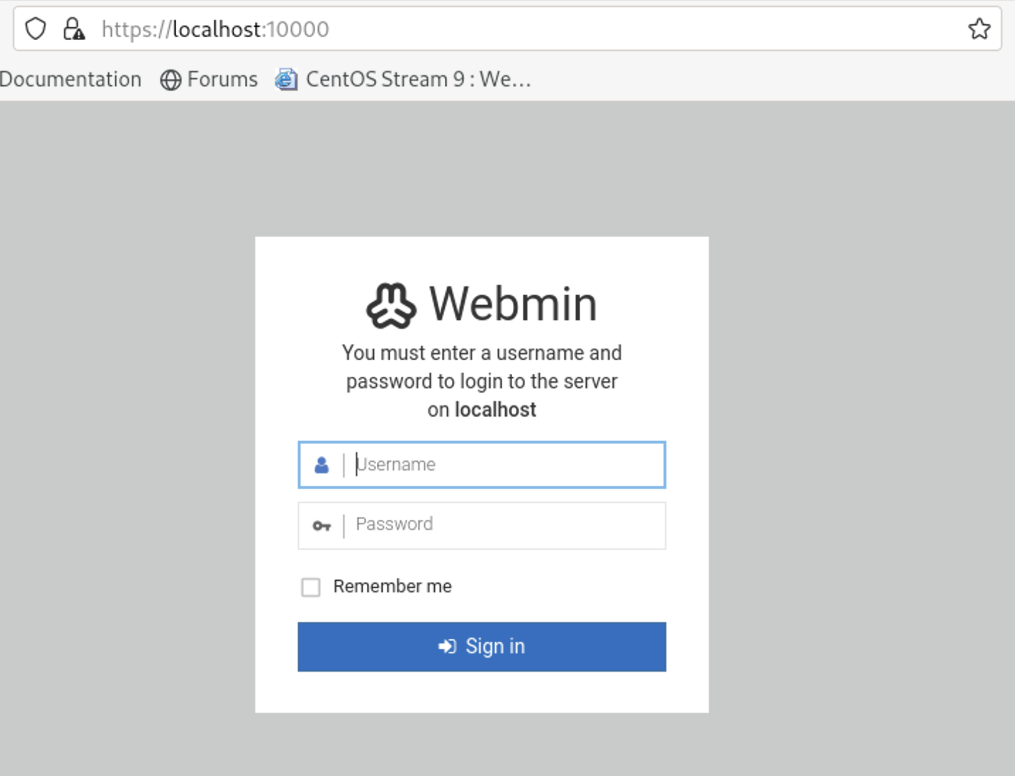Click the globe icon beside Forums

(170, 80)
